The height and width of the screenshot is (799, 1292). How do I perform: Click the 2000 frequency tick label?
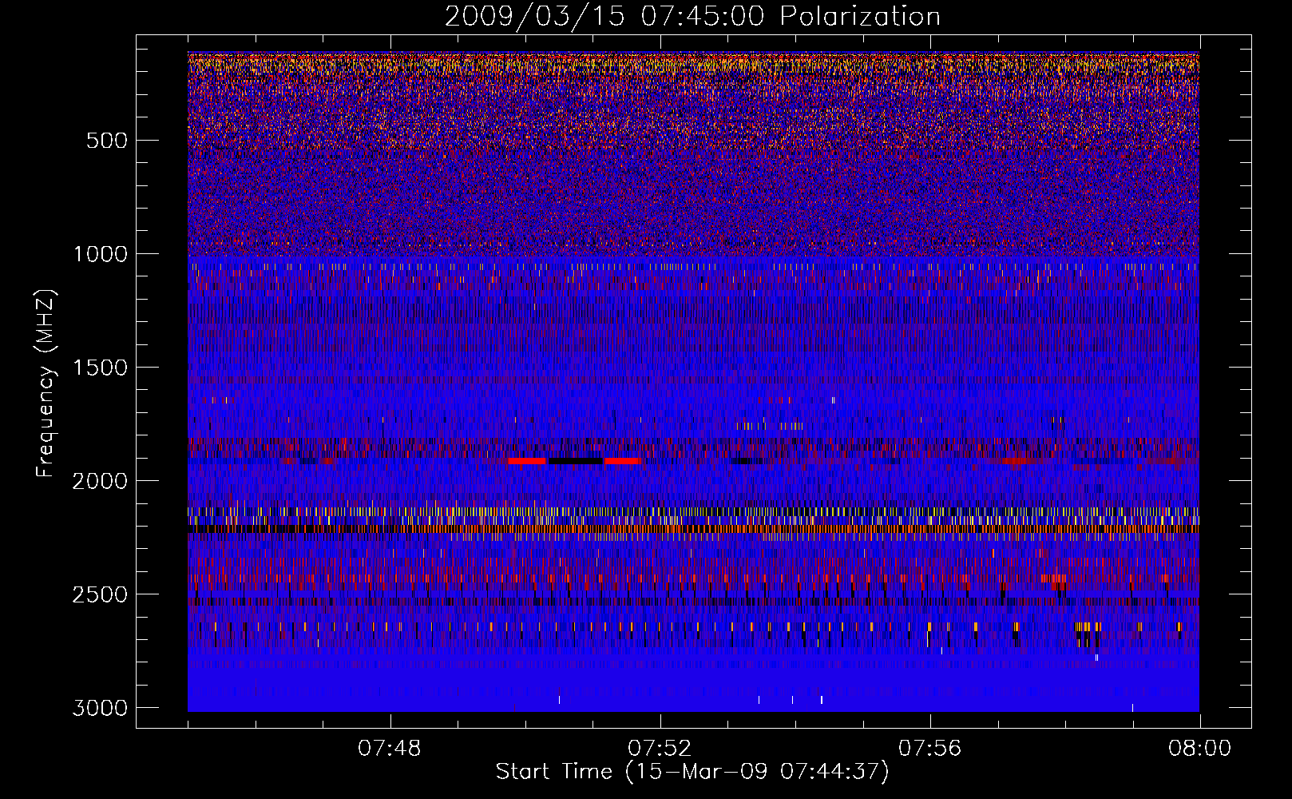[100, 481]
